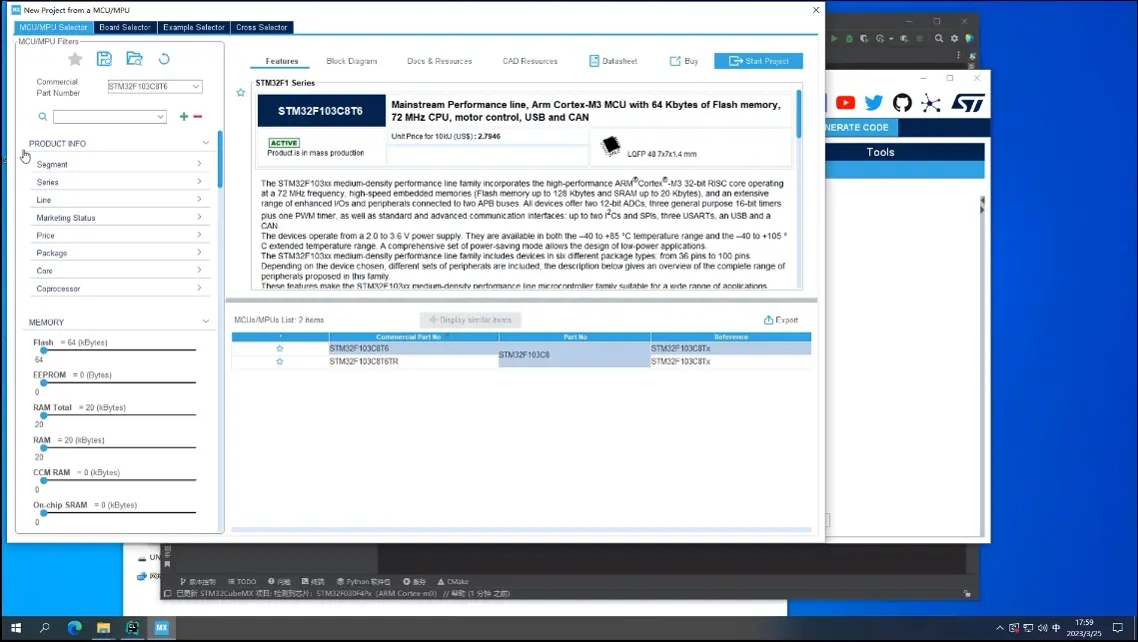Screen dimensions: 1138x642
Task: Open TODO tool window in CLion
Action: (242, 582)
